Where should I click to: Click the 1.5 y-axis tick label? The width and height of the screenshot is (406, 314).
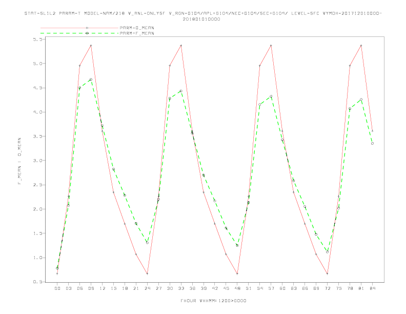37,233
